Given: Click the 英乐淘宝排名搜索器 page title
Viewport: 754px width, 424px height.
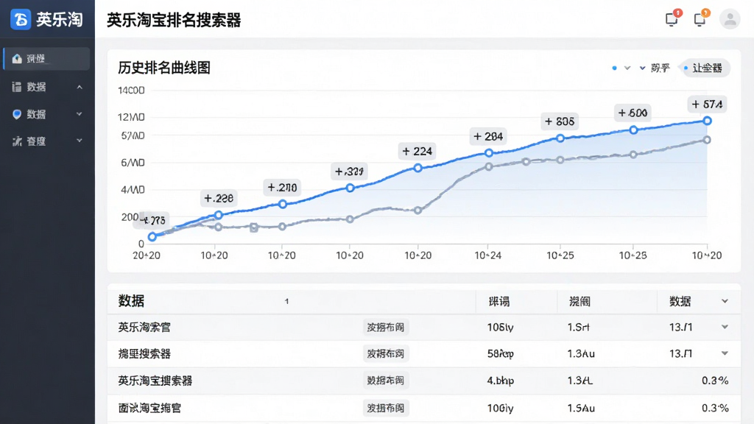Looking at the screenshot, I should [174, 20].
